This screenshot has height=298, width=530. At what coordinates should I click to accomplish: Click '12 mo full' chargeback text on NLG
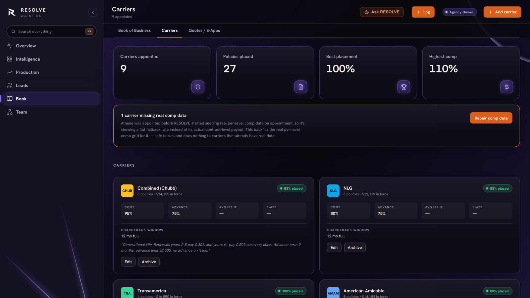pos(336,236)
